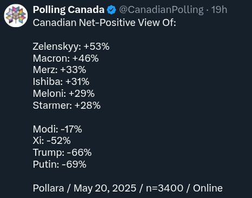
Task: Open the Polling Canada display name
Action: 69,10
